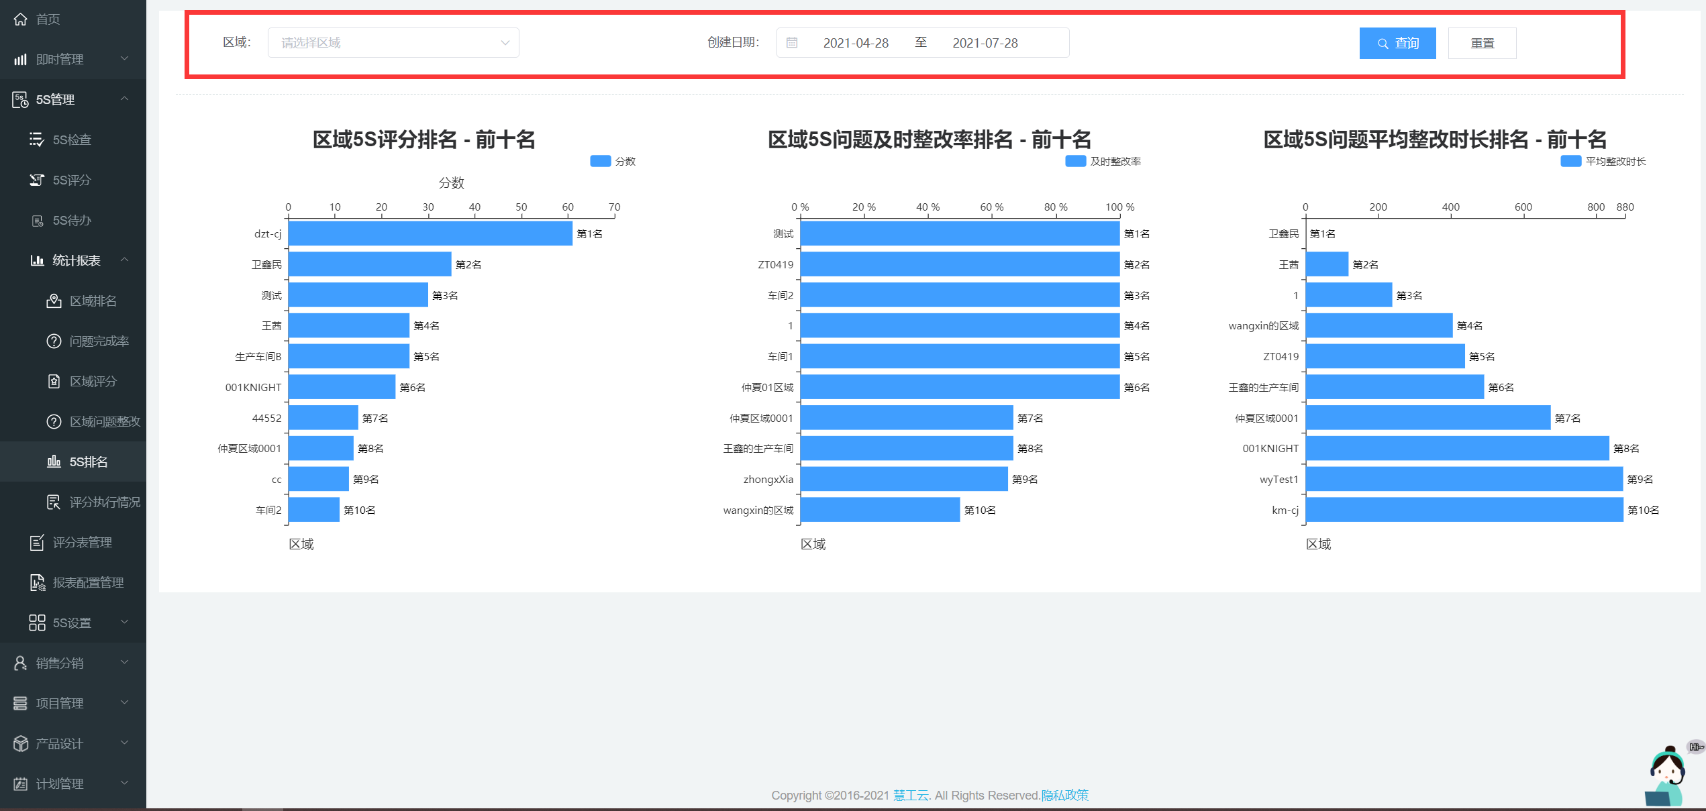Click the blue 查询 search button
The height and width of the screenshot is (811, 1706).
[1397, 43]
